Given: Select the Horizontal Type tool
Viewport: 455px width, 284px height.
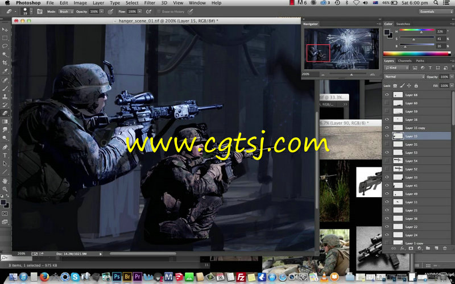Looking at the screenshot, I should point(5,155).
